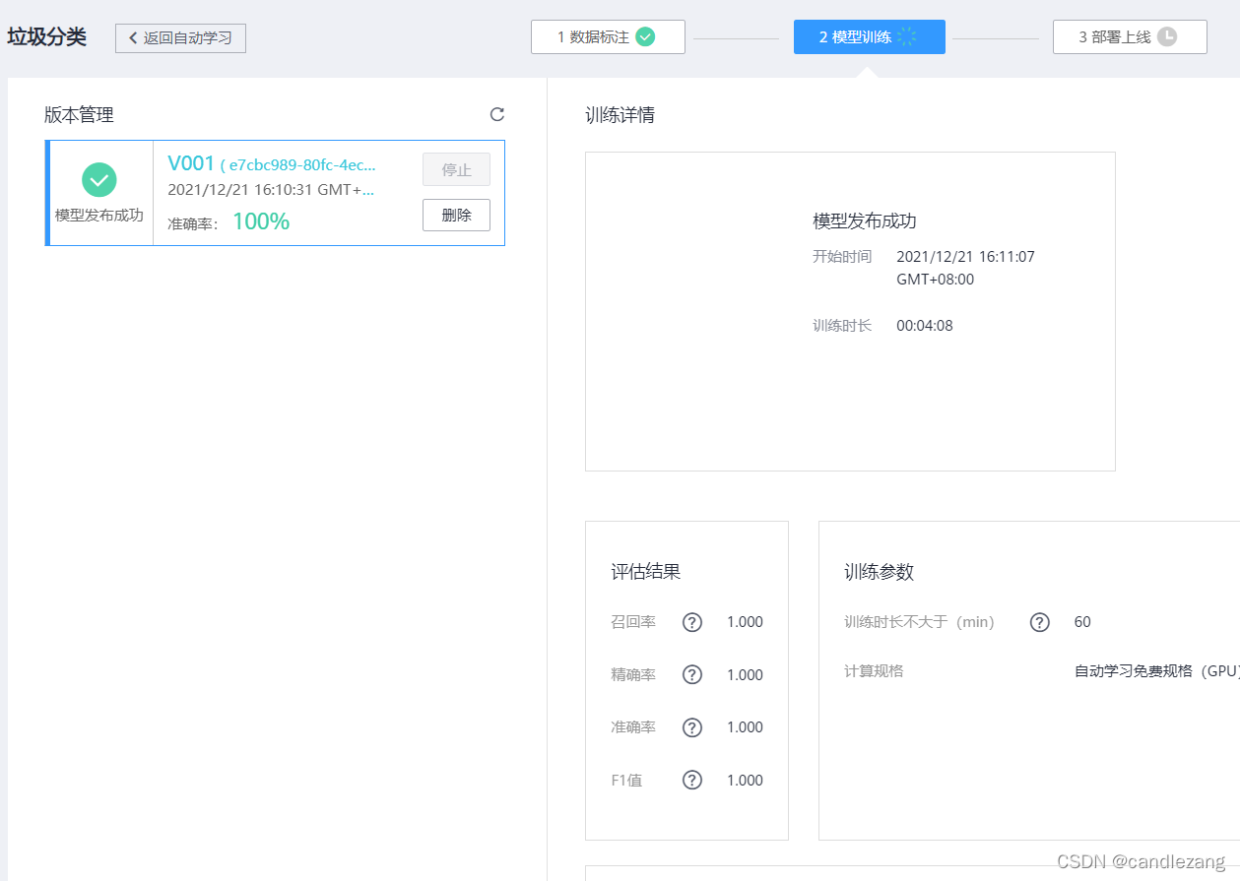Select the 模型训练 step tab
Image resolution: width=1240 pixels, height=881 pixels.
point(870,35)
